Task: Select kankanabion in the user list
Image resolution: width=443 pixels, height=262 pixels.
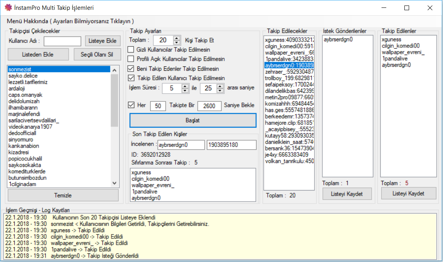Action: [x=59, y=146]
